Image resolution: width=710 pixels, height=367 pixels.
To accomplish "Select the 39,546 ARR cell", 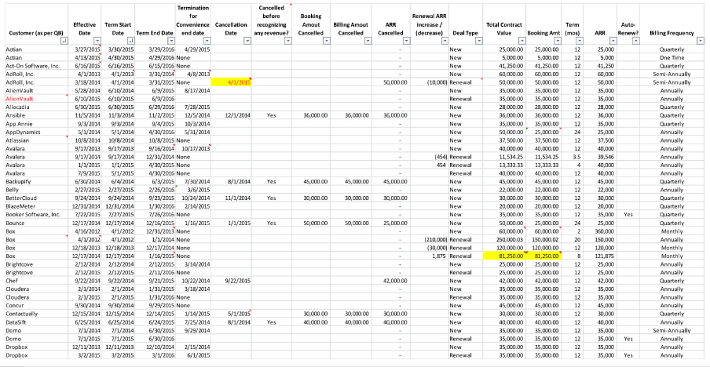I will [601, 157].
